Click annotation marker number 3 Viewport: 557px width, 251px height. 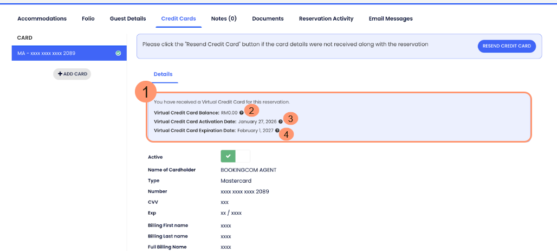291,119
